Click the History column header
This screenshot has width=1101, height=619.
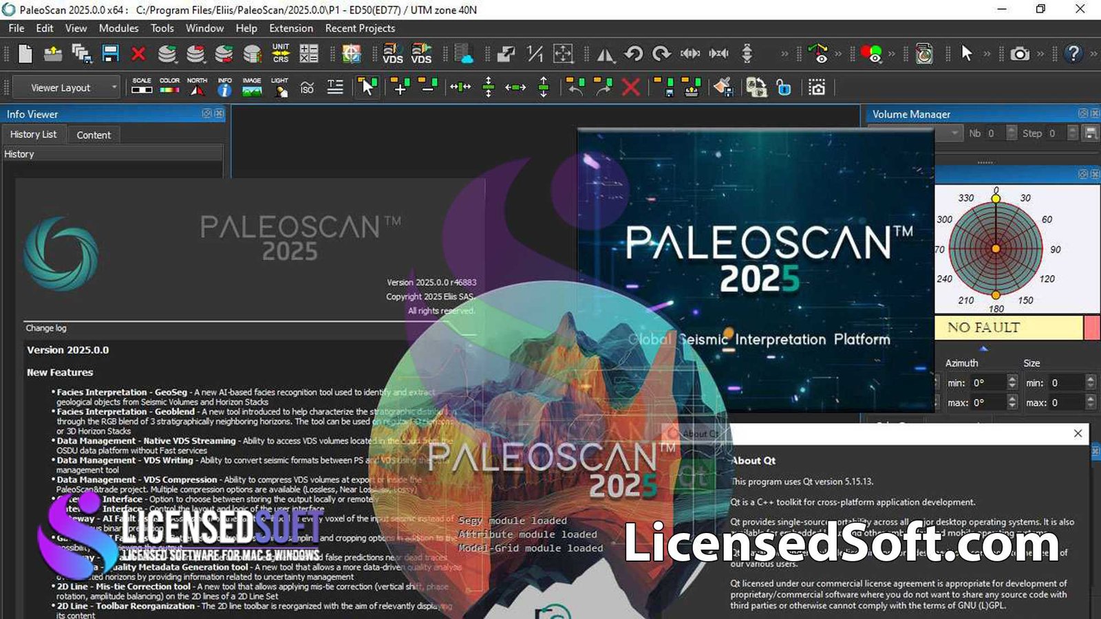(111, 154)
